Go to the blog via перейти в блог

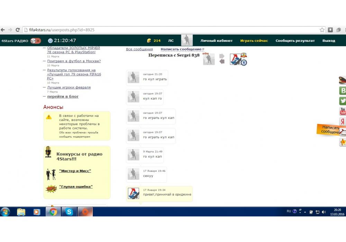[x=63, y=96]
